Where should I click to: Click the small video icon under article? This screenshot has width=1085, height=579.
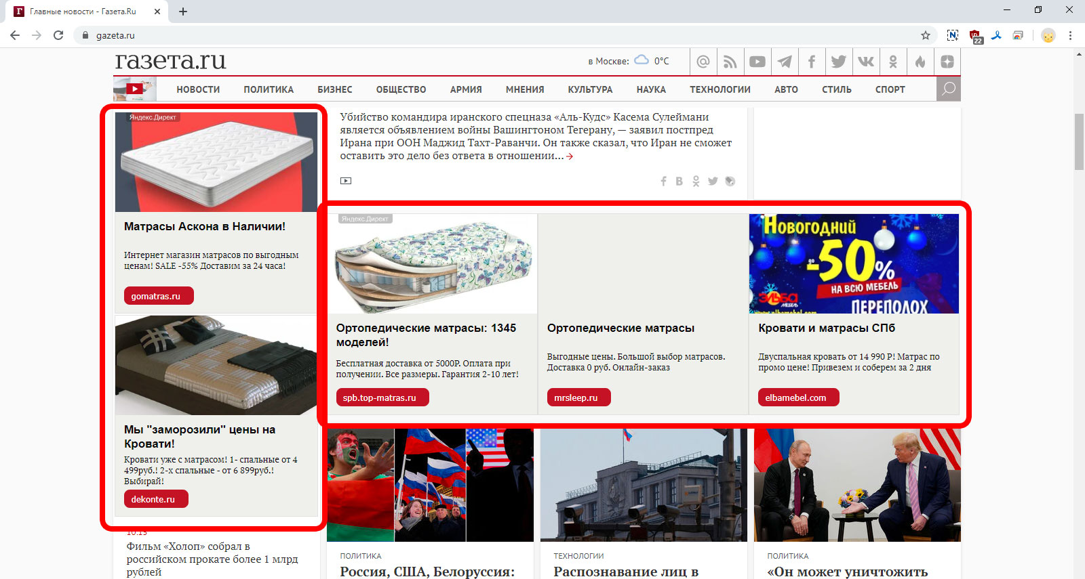pos(346,181)
